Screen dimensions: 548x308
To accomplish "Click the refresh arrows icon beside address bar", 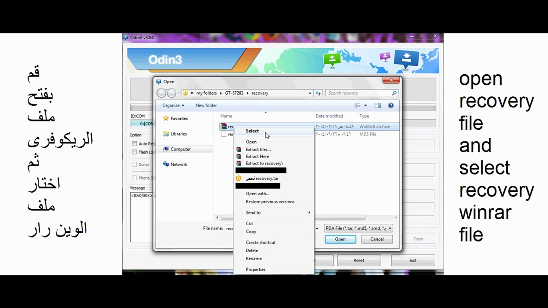I will pyautogui.click(x=318, y=93).
